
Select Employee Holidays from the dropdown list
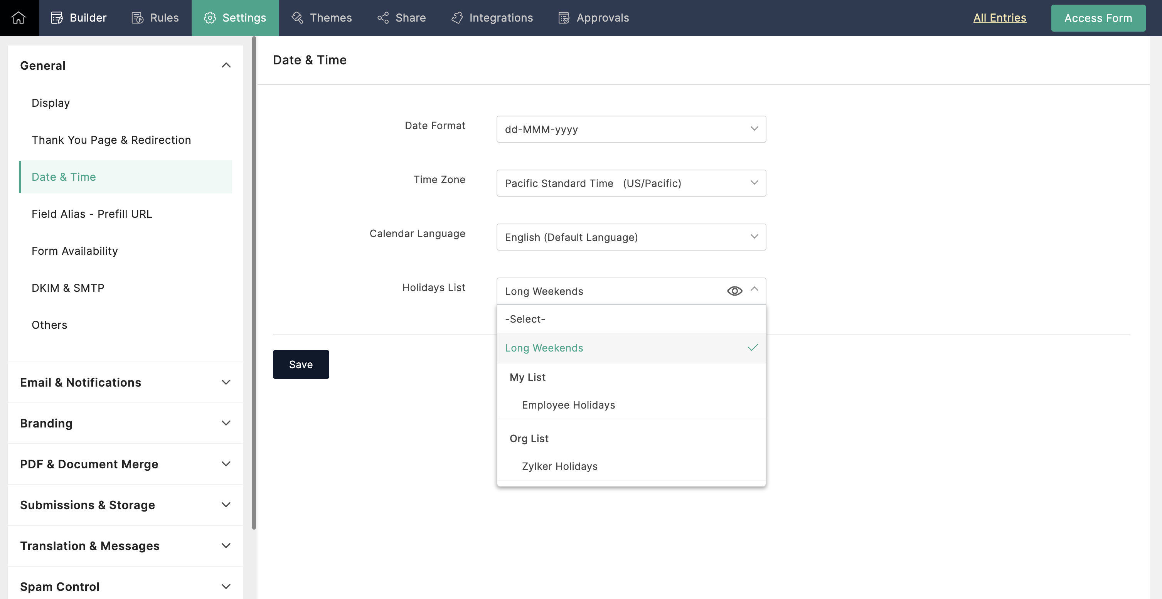(x=568, y=405)
